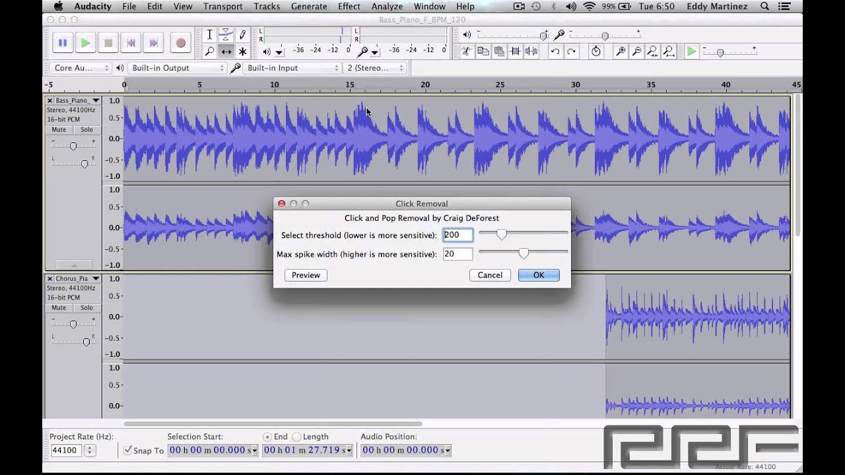This screenshot has width=845, height=475.
Task: Open the Core Audio host dropdown
Action: pyautogui.click(x=80, y=68)
